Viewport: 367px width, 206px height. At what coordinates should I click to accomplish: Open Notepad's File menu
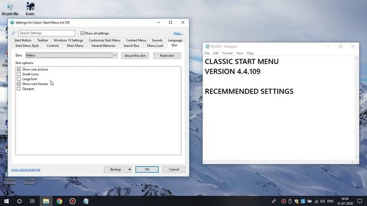(x=207, y=53)
